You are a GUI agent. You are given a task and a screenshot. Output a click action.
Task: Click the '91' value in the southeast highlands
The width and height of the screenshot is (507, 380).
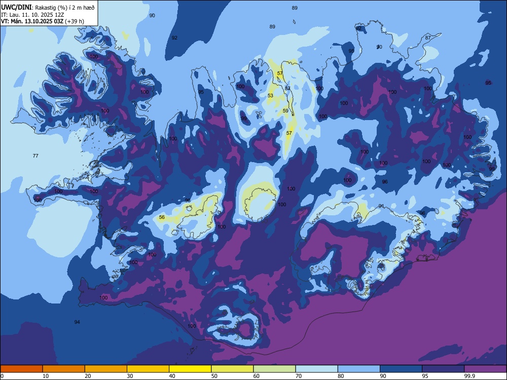click(x=381, y=206)
